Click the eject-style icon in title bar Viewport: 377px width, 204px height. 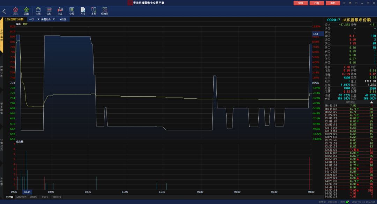pos(350,3)
